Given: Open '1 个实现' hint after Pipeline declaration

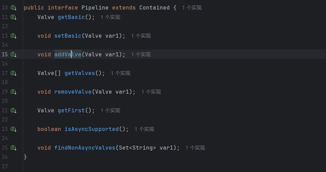Looking at the screenshot, I should tap(192, 7).
